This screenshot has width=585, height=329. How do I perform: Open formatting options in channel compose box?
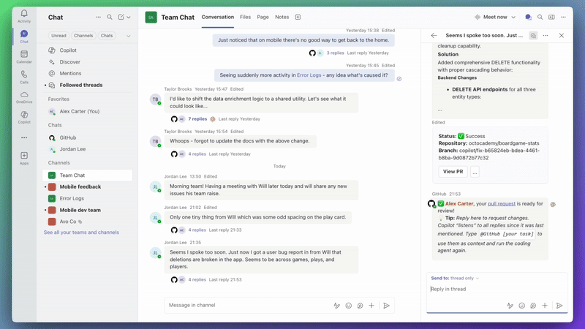coord(336,306)
